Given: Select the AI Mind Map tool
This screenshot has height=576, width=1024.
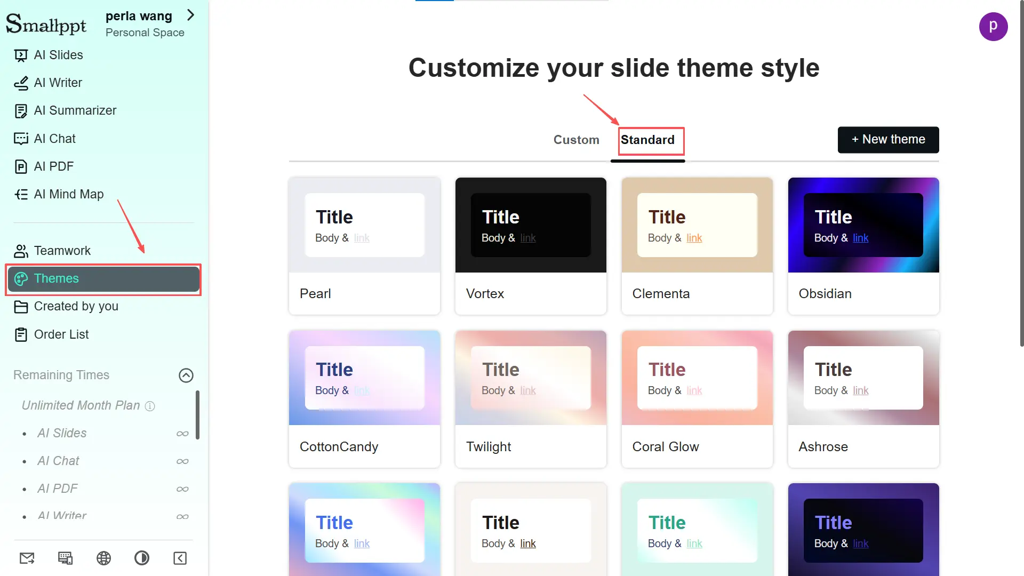Looking at the screenshot, I should point(68,194).
